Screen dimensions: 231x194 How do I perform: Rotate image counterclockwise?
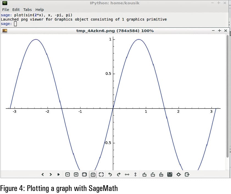point(110,174)
